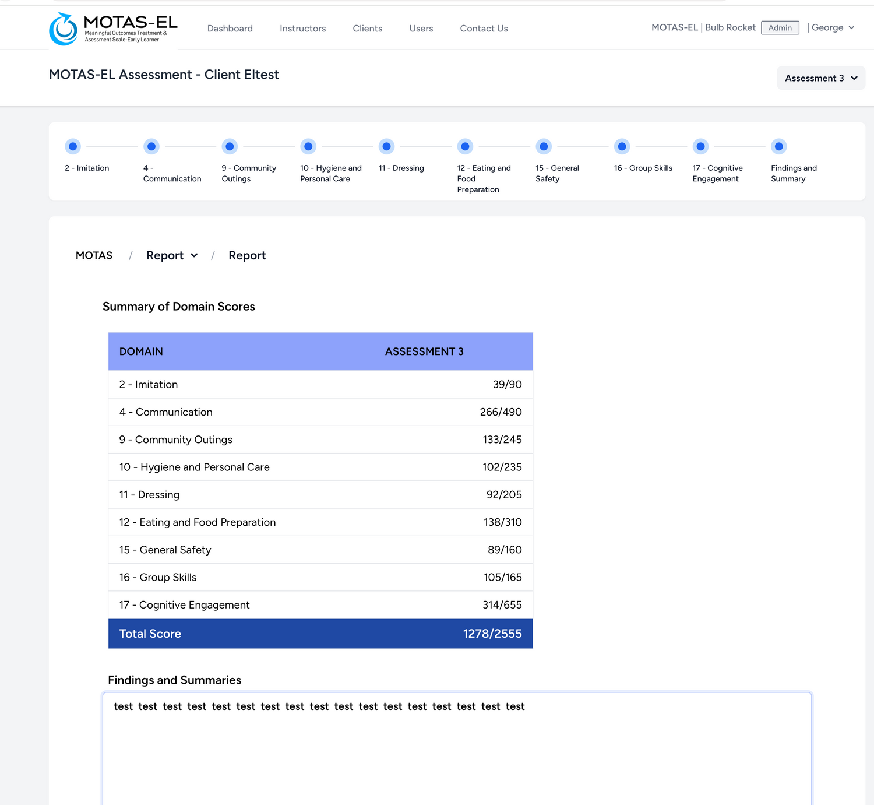Open the Dashboard nav item
Viewport: 874px width, 805px height.
(x=230, y=29)
